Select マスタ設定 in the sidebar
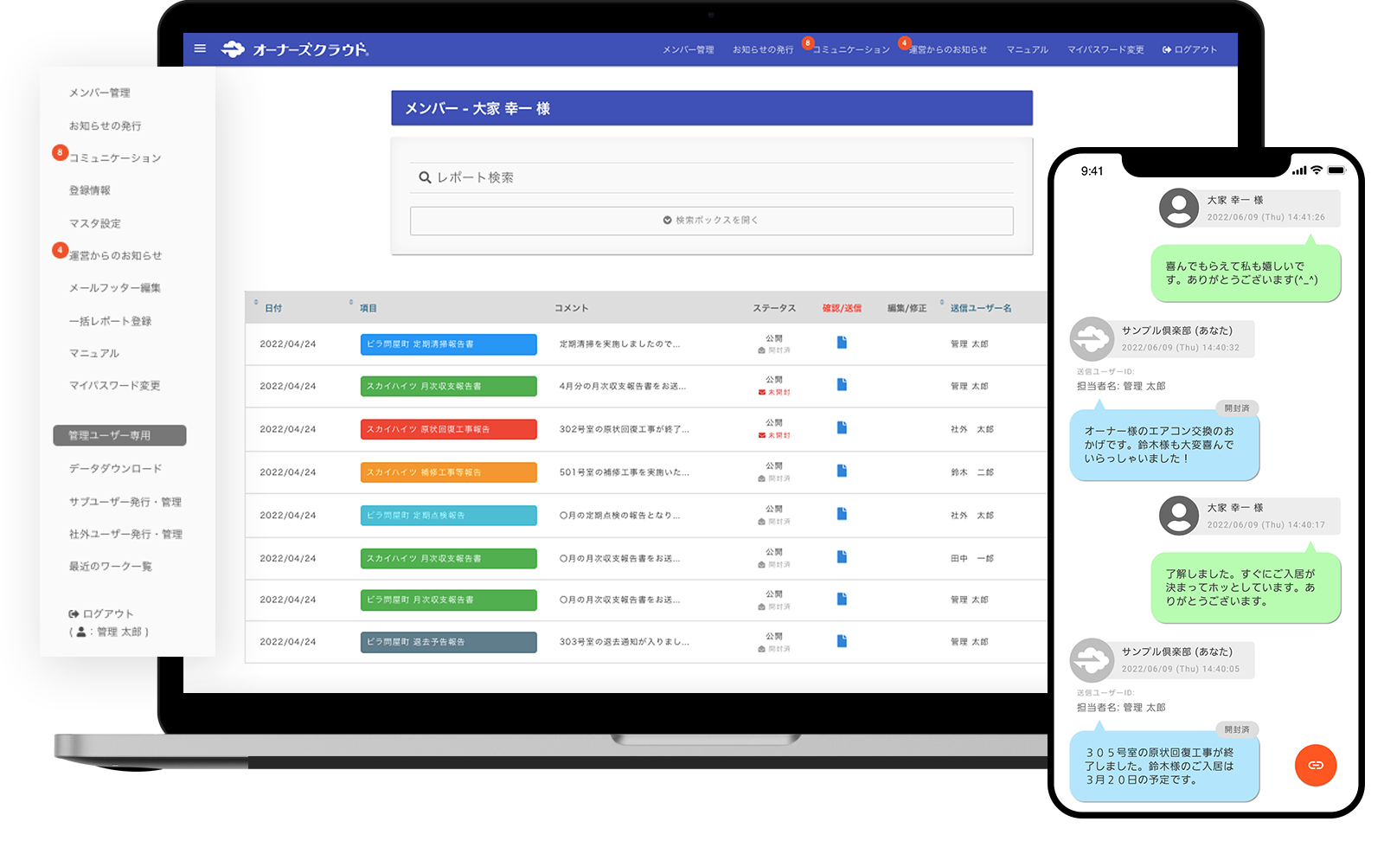 95,223
